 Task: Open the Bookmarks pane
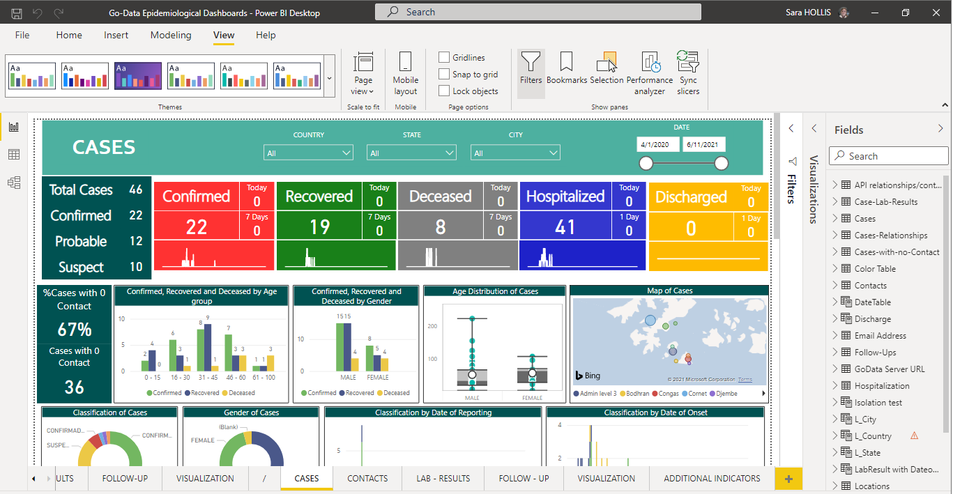tap(566, 68)
